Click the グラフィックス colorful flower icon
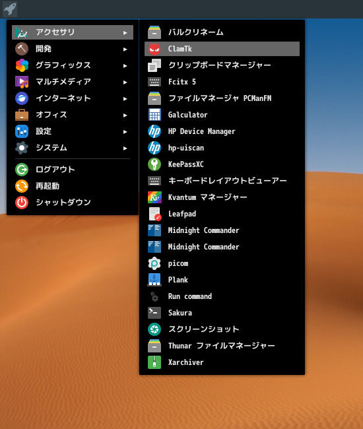The width and height of the screenshot is (363, 429). [x=22, y=65]
